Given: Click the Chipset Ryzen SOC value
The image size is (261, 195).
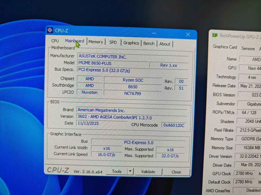Looking at the screenshot, I should pyautogui.click(x=133, y=80).
